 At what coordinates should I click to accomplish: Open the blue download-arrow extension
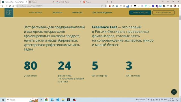160,6
